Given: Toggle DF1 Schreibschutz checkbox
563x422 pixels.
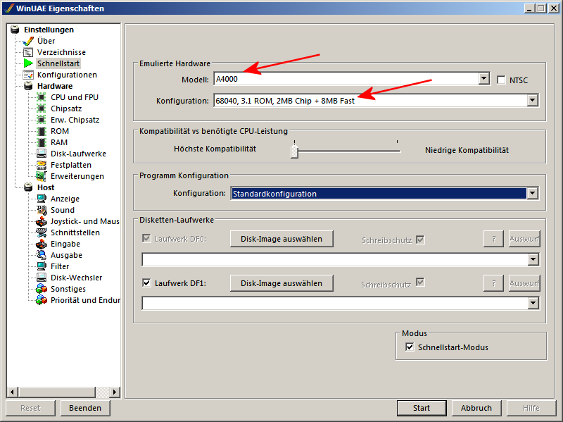Looking at the screenshot, I should pyautogui.click(x=420, y=283).
